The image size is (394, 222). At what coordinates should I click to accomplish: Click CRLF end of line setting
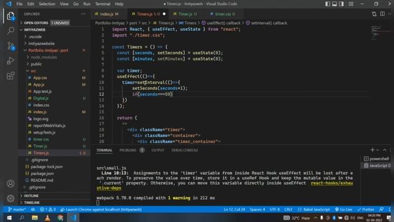coord(288,210)
